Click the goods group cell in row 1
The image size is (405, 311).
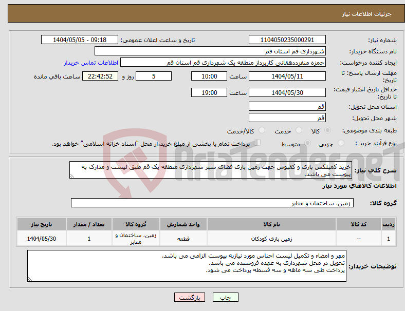pyautogui.click(x=136, y=239)
